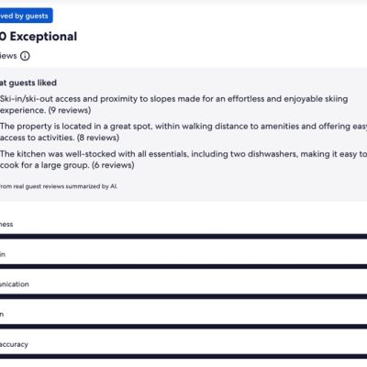The height and width of the screenshot is (367, 367).
Task: Select the ski-in/ski-out review summary
Action: [173, 105]
